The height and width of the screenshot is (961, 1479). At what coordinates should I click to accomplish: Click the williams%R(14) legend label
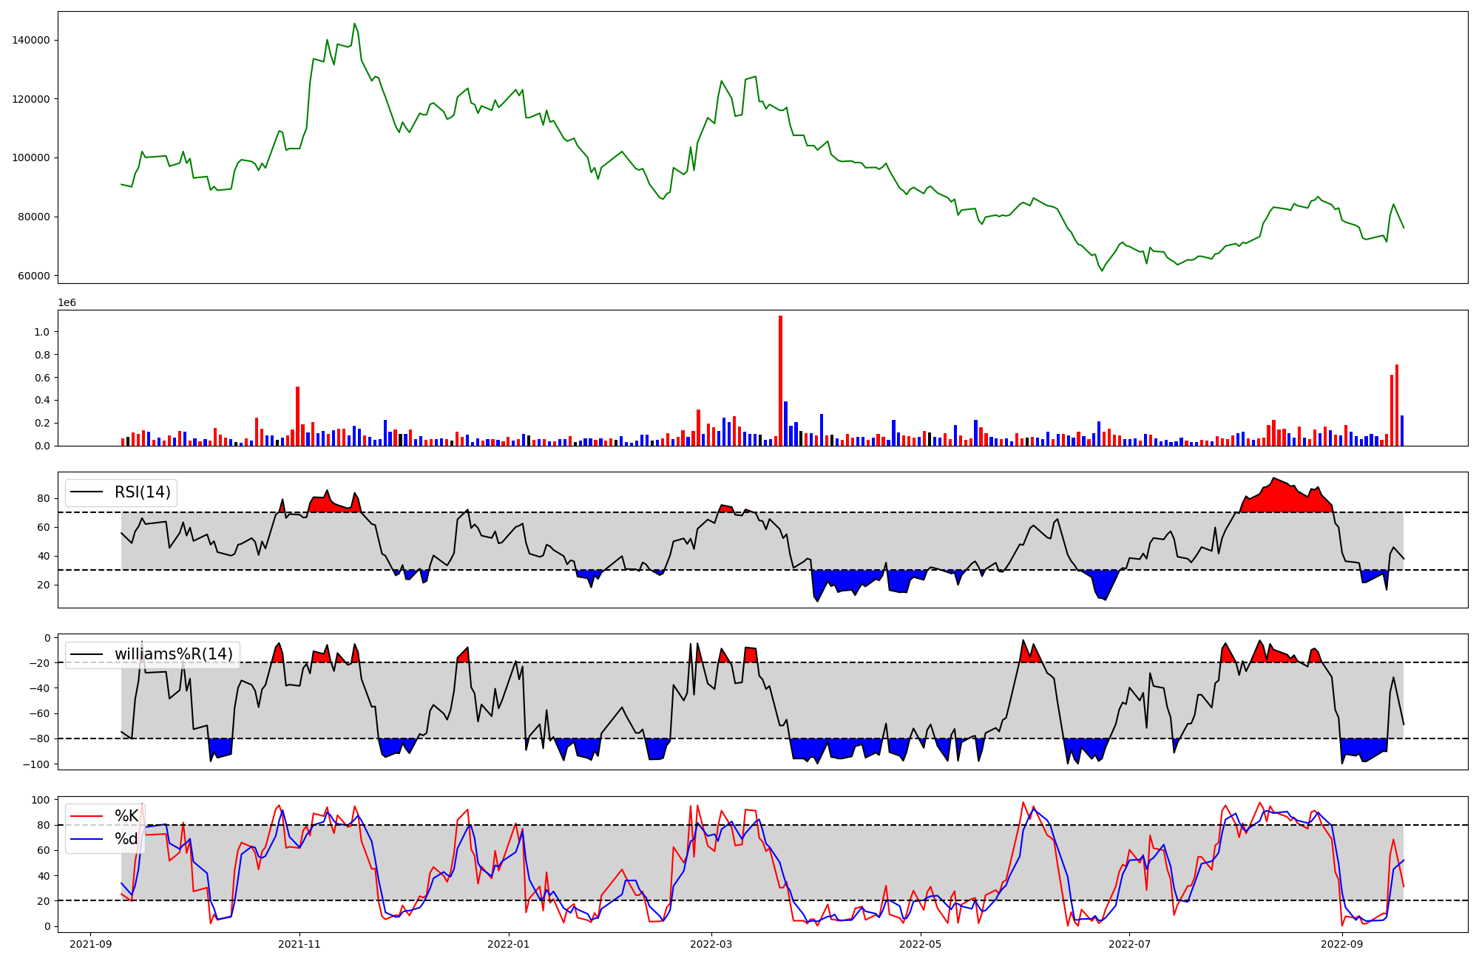[173, 654]
